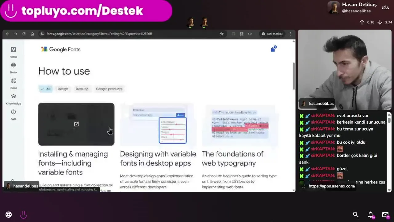This screenshot has width=394, height=222.
Task: Go back in the browser
Action: click(x=7, y=34)
